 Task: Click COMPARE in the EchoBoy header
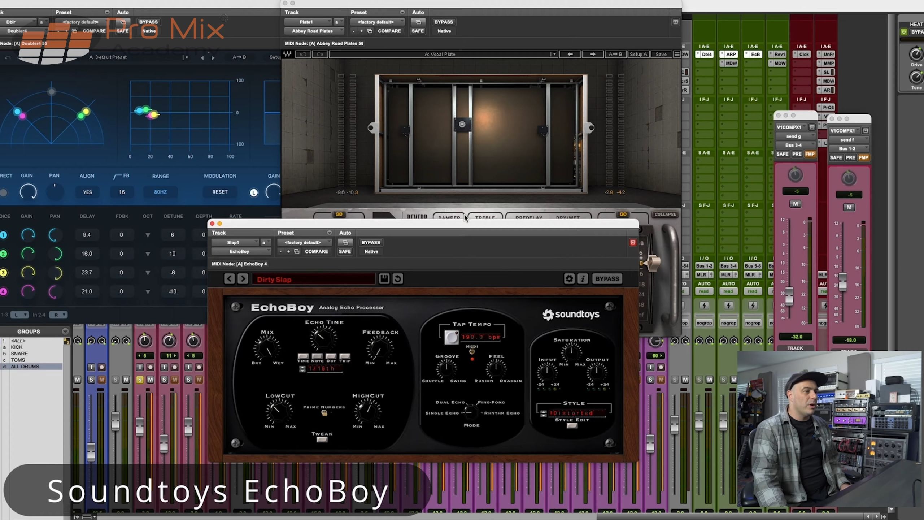point(316,251)
